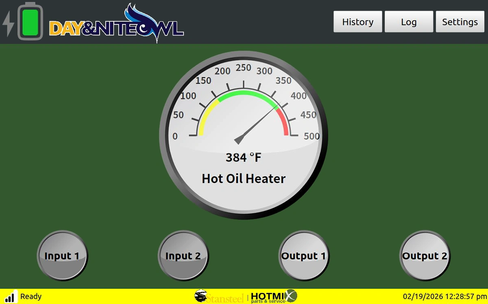Screen dimensions: 488x304
Task: Click the gauge needle
Action: point(257,124)
